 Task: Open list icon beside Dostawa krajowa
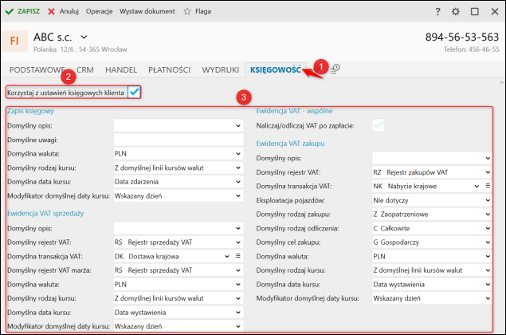point(238,256)
